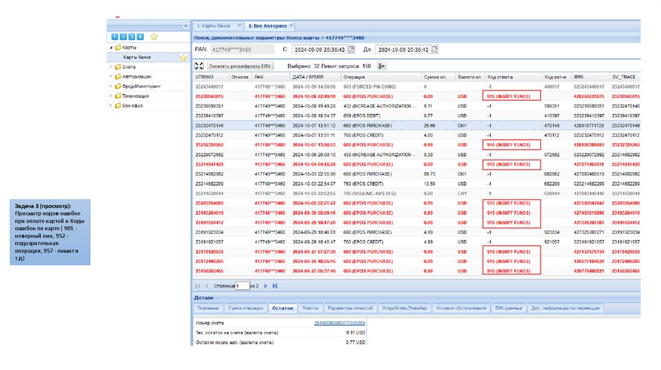Go to next page of results
The width and height of the screenshot is (661, 370).
265,285
